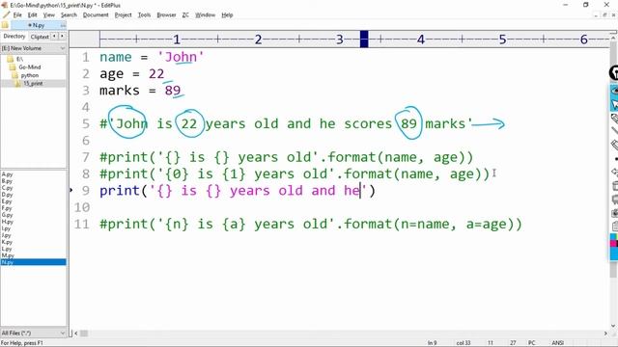This screenshot has height=347, width=618.
Task: Select J.py in the file list
Action: tap(7, 235)
